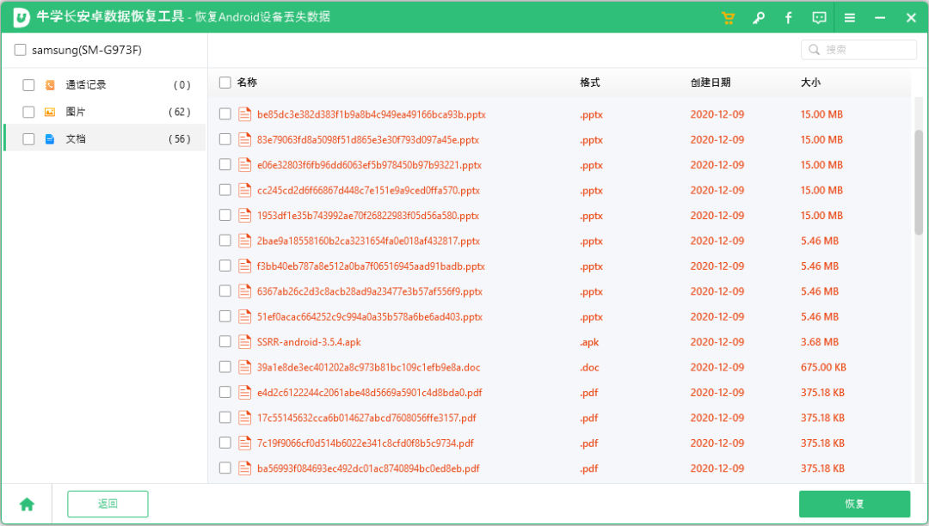Click the 675.00 KB size cell
Image resolution: width=929 pixels, height=526 pixels.
click(x=823, y=368)
